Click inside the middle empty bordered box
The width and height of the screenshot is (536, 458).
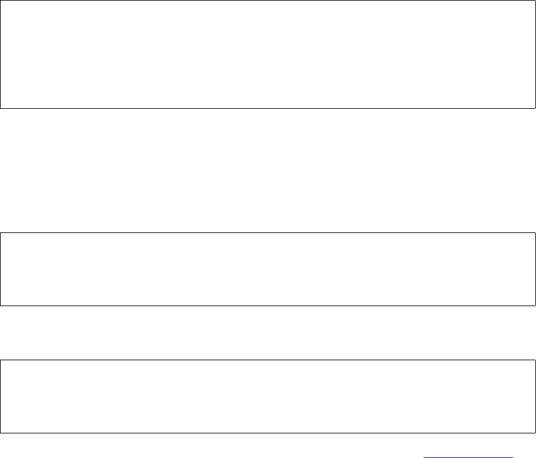coord(267,269)
